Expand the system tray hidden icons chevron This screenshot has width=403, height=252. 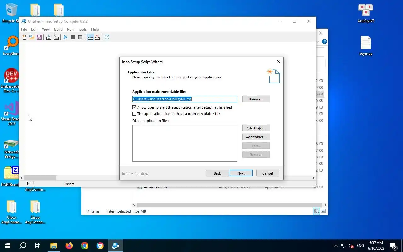tap(336, 246)
